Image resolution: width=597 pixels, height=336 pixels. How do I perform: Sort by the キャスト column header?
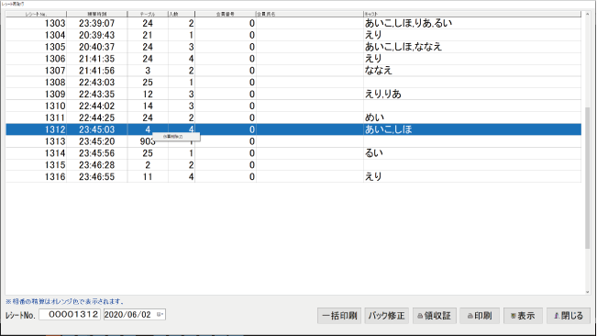pyautogui.click(x=472, y=14)
